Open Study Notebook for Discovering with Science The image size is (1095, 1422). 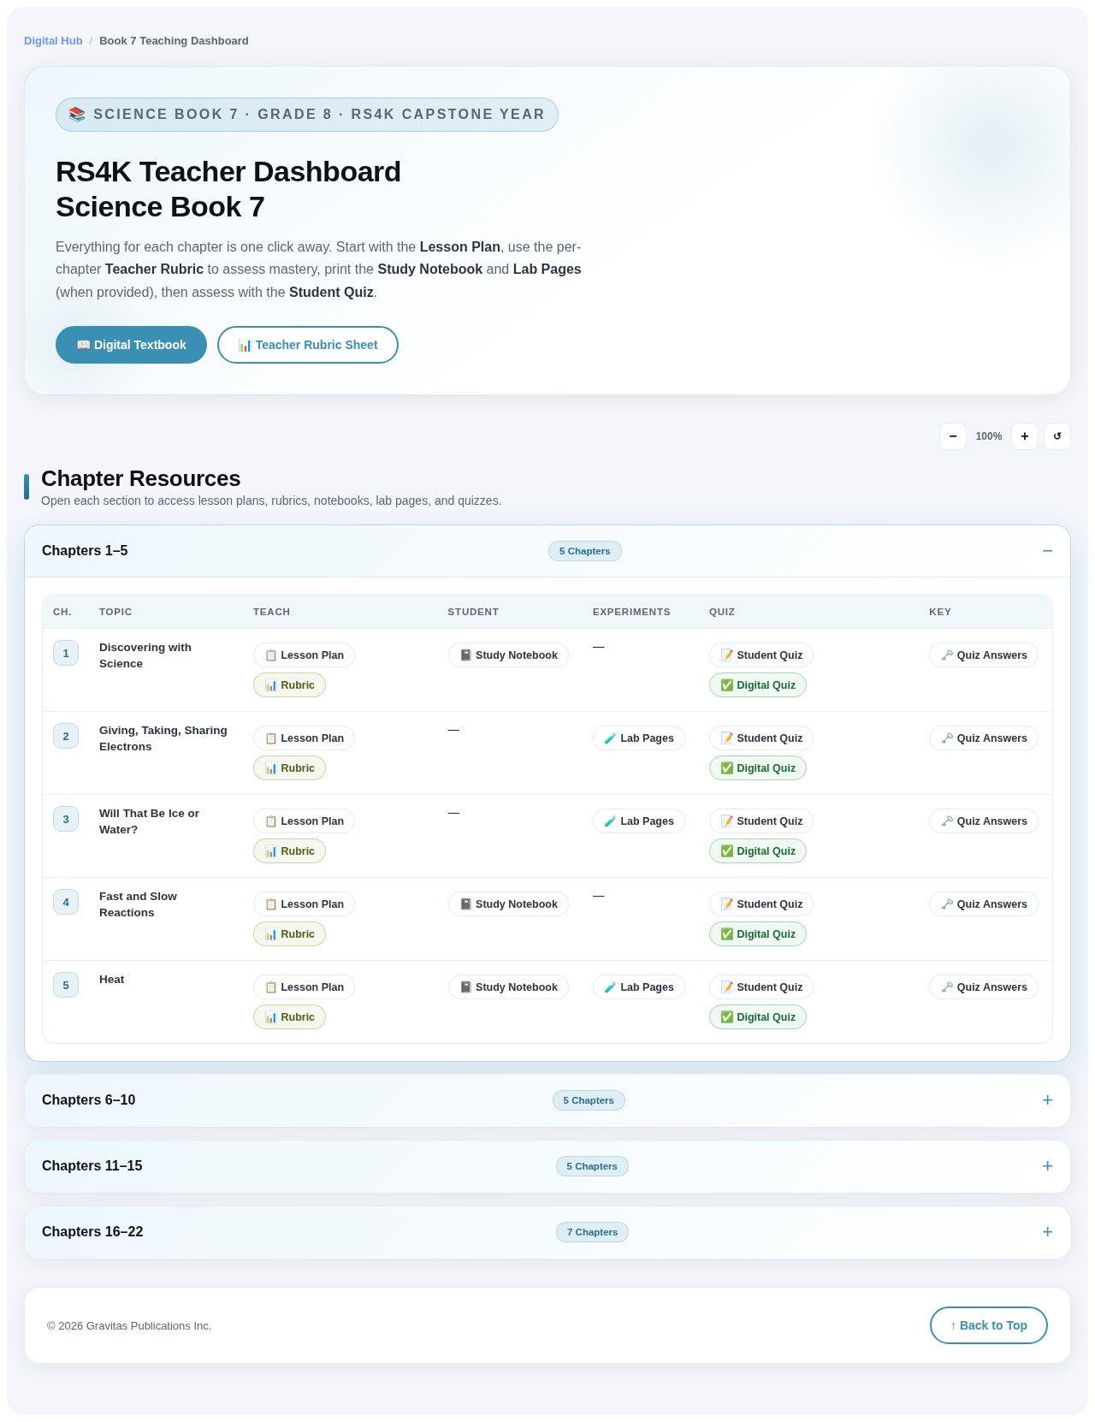508,655
